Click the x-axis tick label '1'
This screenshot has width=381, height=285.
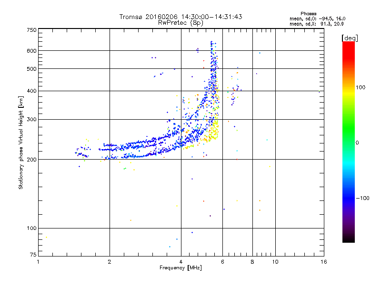click(x=38, y=262)
